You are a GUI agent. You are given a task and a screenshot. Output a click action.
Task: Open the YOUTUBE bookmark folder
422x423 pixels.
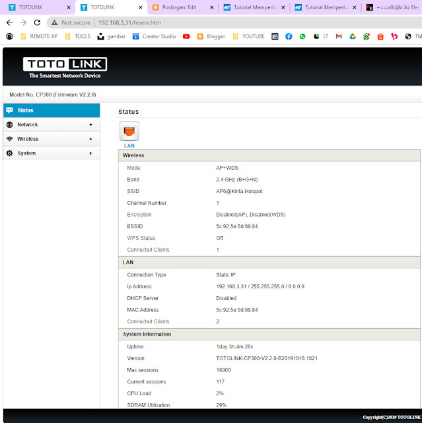249,36
